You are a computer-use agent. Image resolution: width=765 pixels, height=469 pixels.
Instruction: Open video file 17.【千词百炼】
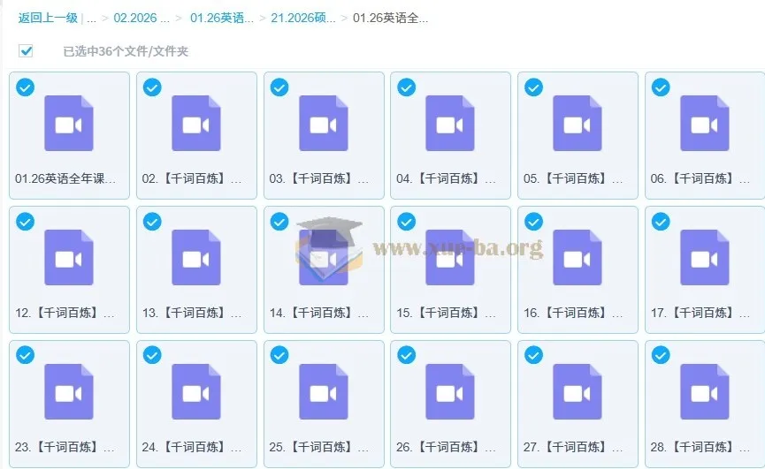pos(705,269)
